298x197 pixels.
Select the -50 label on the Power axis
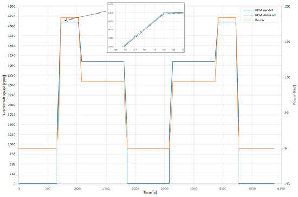coord(287,184)
